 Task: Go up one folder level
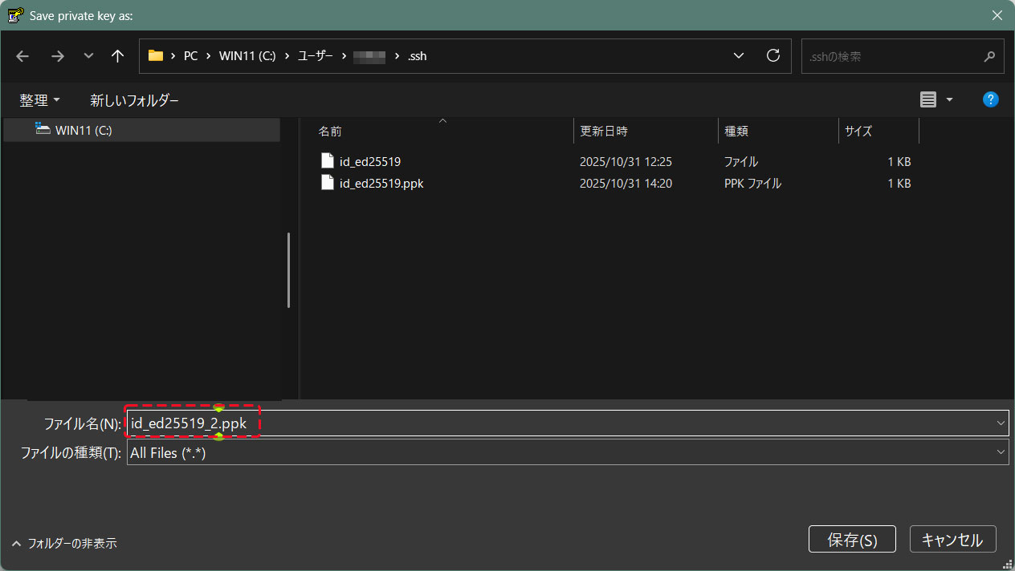[118, 56]
